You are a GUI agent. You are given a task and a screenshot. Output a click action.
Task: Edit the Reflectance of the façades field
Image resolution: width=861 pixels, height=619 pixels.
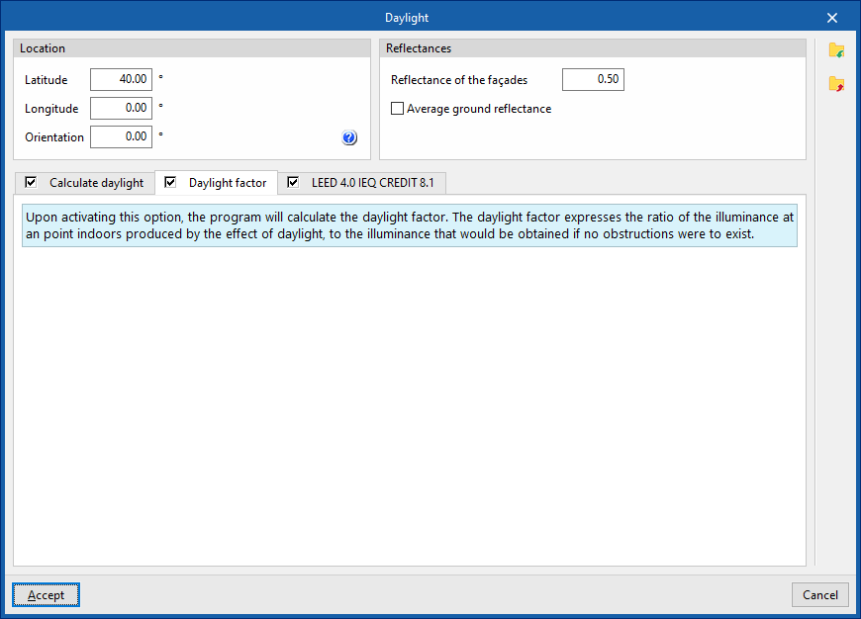point(593,79)
